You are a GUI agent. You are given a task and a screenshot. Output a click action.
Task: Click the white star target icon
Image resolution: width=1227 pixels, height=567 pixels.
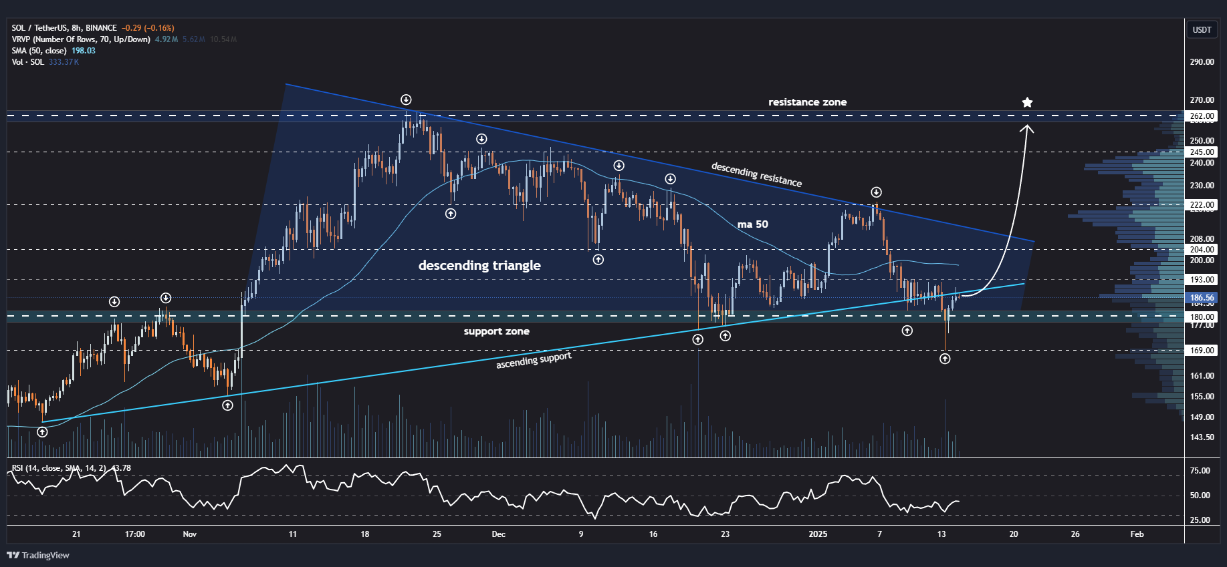1027,102
